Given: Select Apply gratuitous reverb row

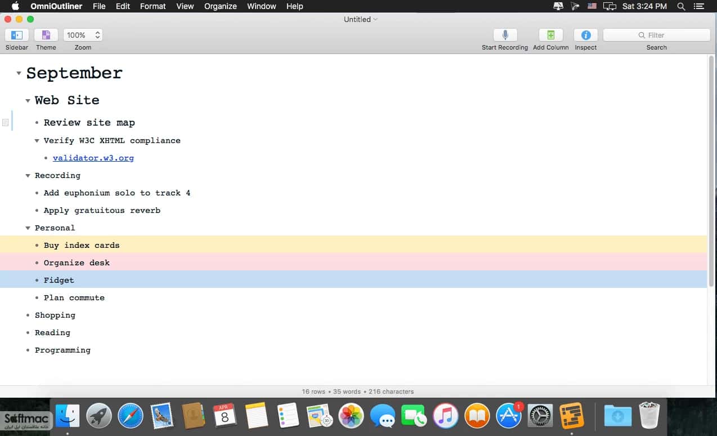Looking at the screenshot, I should tap(353, 210).
